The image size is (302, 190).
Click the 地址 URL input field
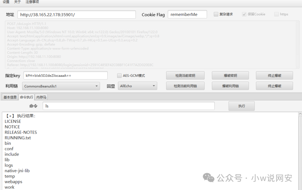77,15
